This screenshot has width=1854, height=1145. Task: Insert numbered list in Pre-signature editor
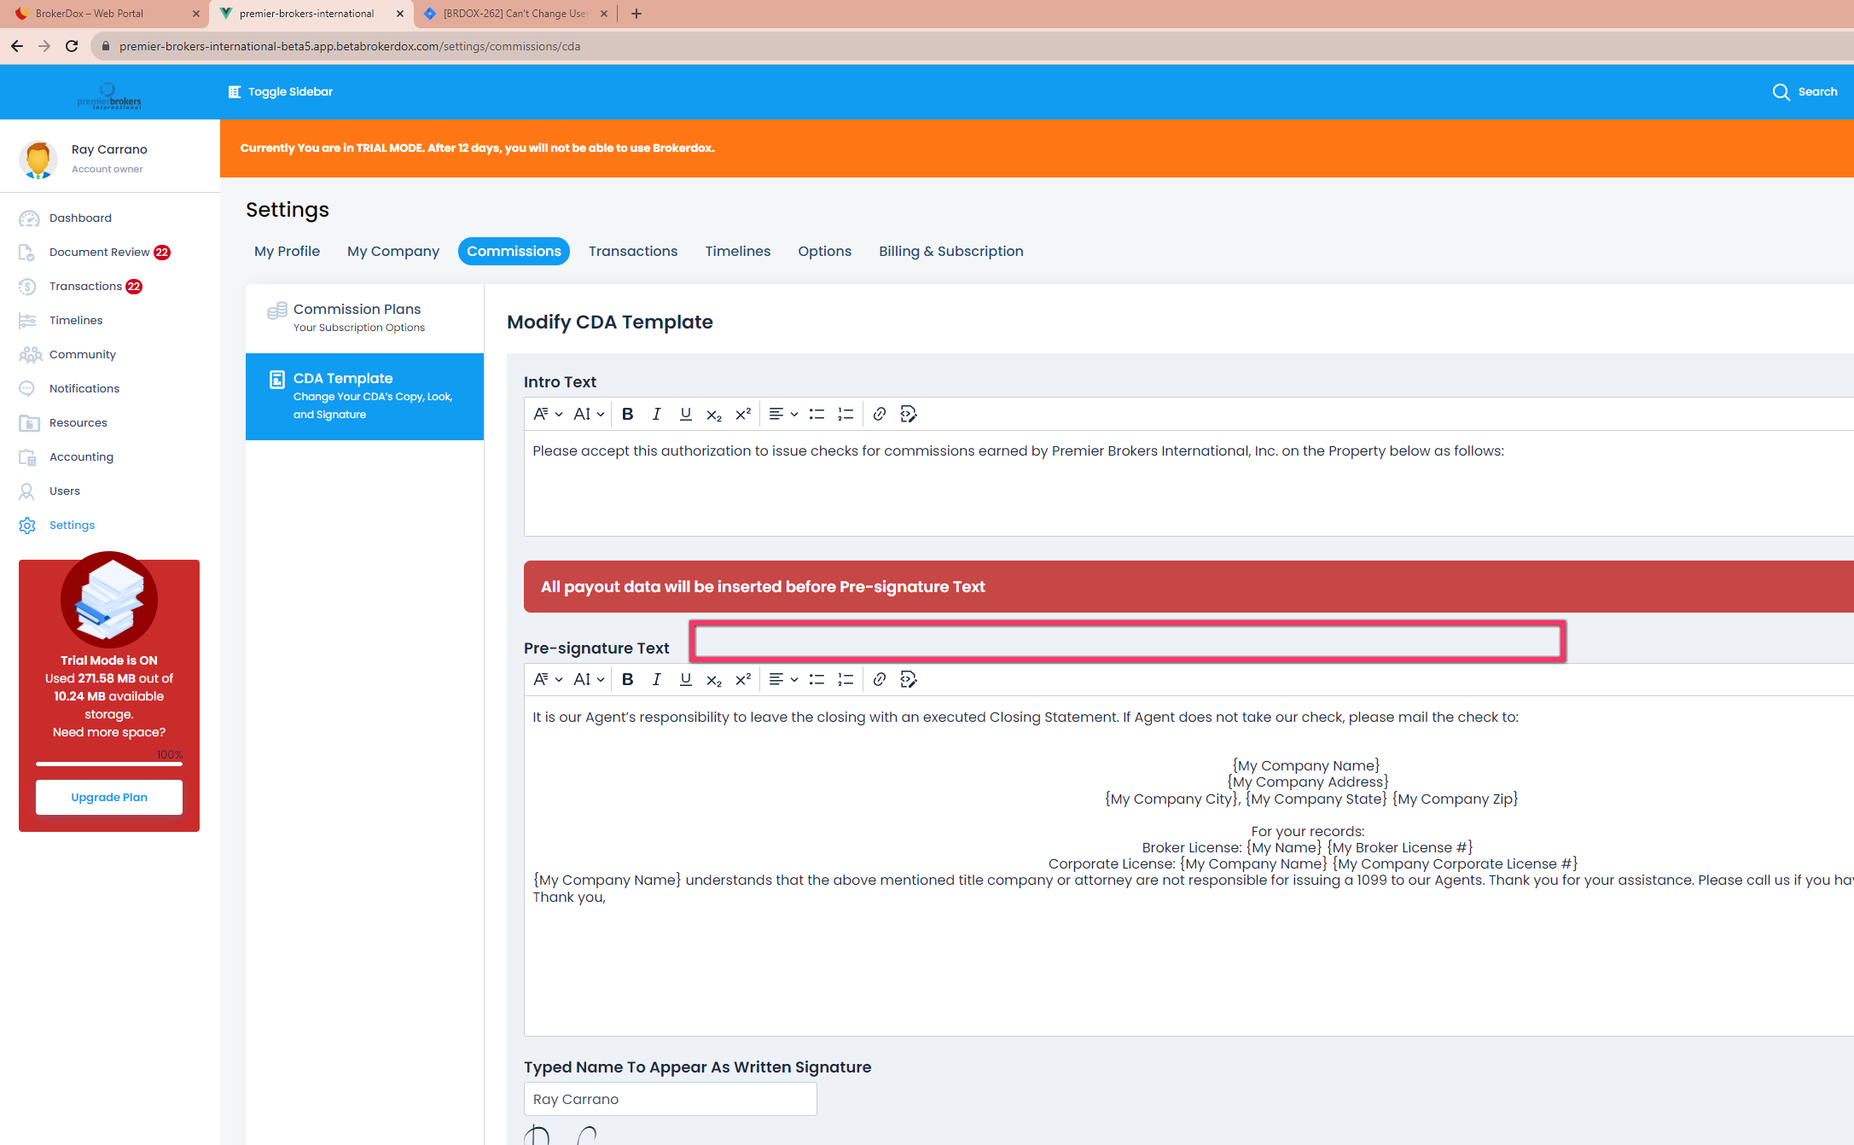click(846, 679)
